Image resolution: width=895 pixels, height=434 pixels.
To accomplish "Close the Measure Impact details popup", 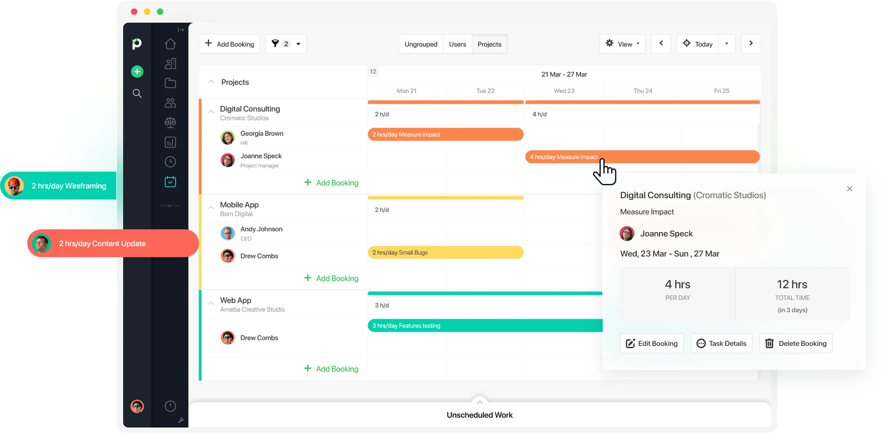I will pyautogui.click(x=850, y=188).
